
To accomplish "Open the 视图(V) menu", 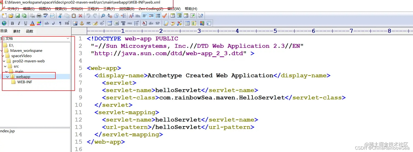I will coord(45,9).
